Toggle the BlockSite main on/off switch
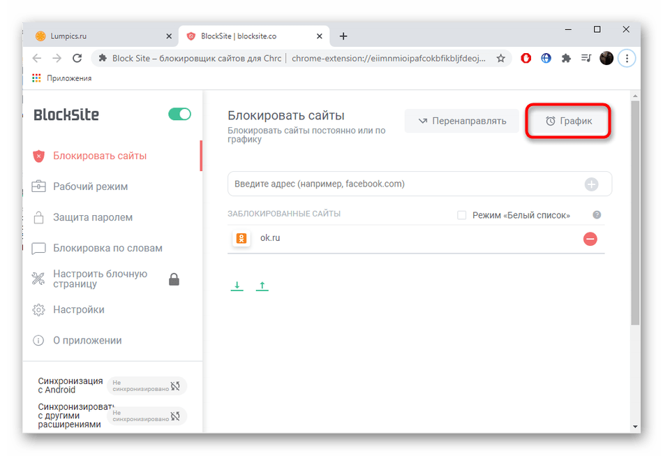 [x=179, y=115]
